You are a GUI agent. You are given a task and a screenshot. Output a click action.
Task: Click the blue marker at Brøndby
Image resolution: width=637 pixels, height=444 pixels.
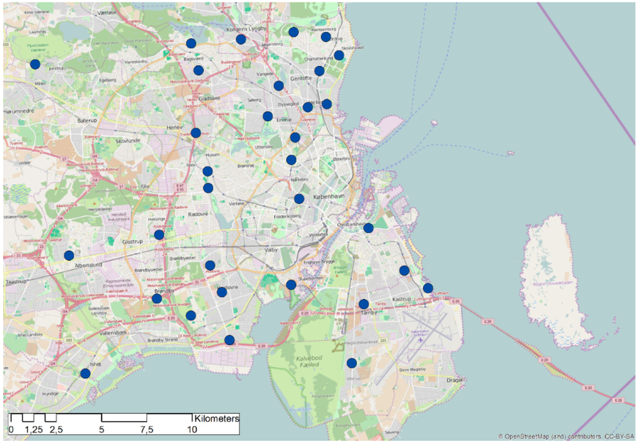click(x=157, y=298)
